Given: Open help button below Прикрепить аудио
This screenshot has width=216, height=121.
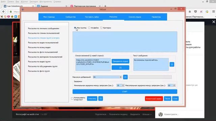Looking at the screenshot, I should [120, 68].
